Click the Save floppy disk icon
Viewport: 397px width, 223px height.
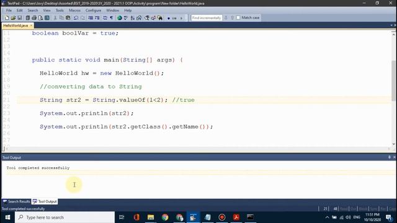[x=20, y=18]
